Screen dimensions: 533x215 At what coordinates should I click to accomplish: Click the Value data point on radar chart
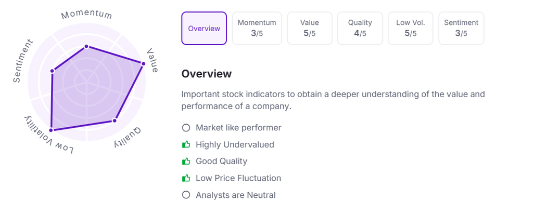[x=143, y=63]
